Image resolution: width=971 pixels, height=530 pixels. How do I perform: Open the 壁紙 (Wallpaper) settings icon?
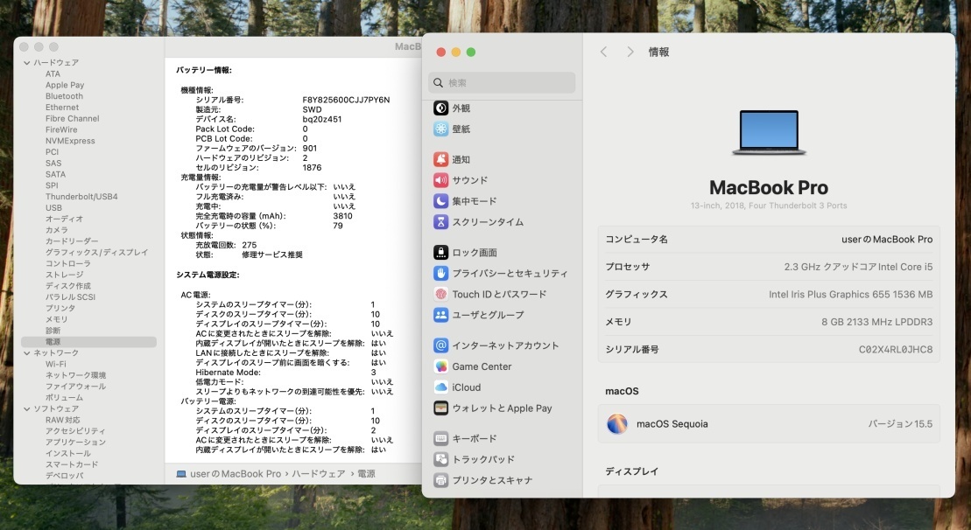[x=441, y=129]
